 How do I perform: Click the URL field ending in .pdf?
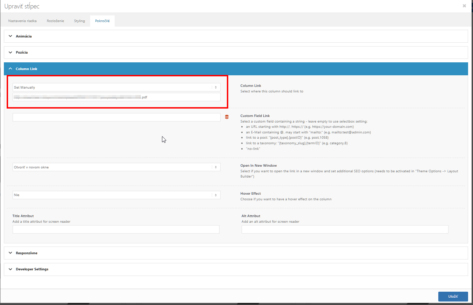click(116, 97)
